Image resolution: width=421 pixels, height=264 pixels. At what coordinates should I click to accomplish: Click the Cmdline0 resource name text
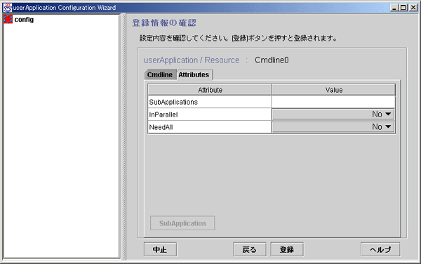point(272,60)
